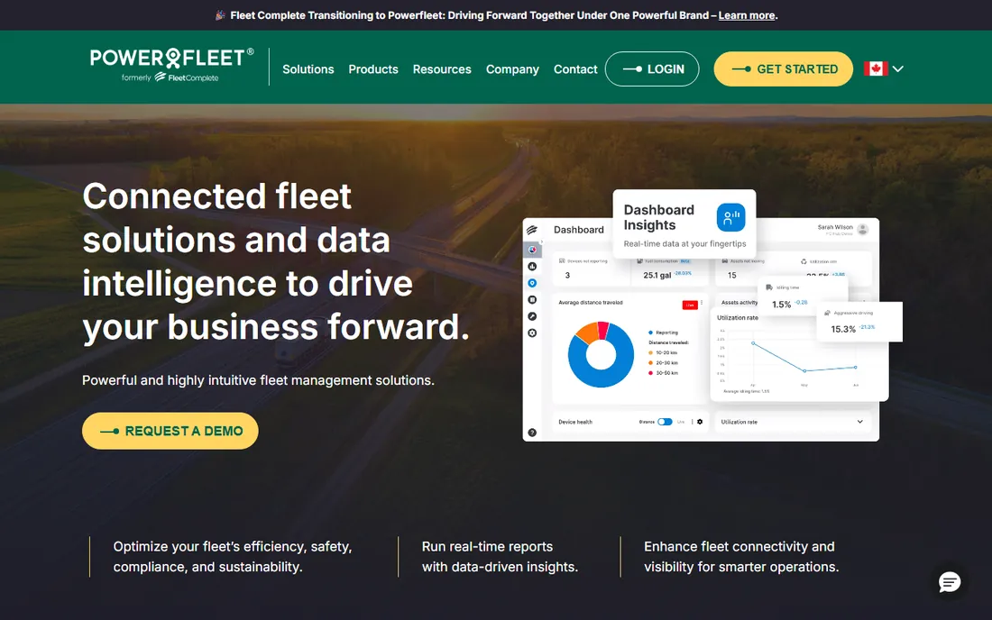
Task: Click the Fuel consumption card icon
Action: 640,261
